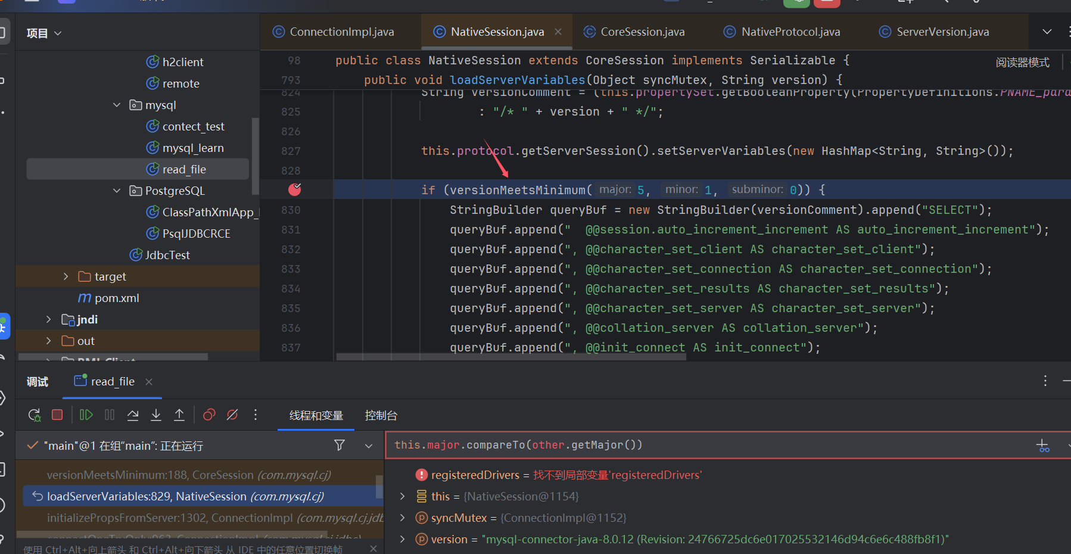Click the project tree vertical scrollbar
This screenshot has width=1071, height=554.
pyautogui.click(x=256, y=156)
